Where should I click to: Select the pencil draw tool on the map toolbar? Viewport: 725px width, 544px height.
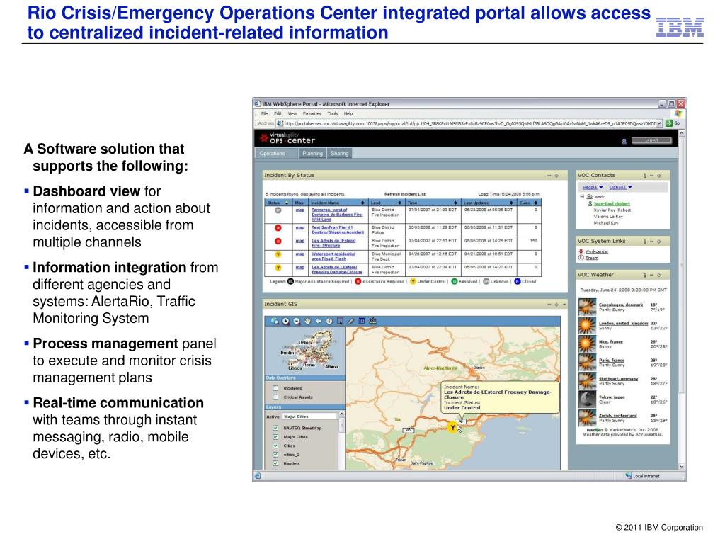point(350,321)
